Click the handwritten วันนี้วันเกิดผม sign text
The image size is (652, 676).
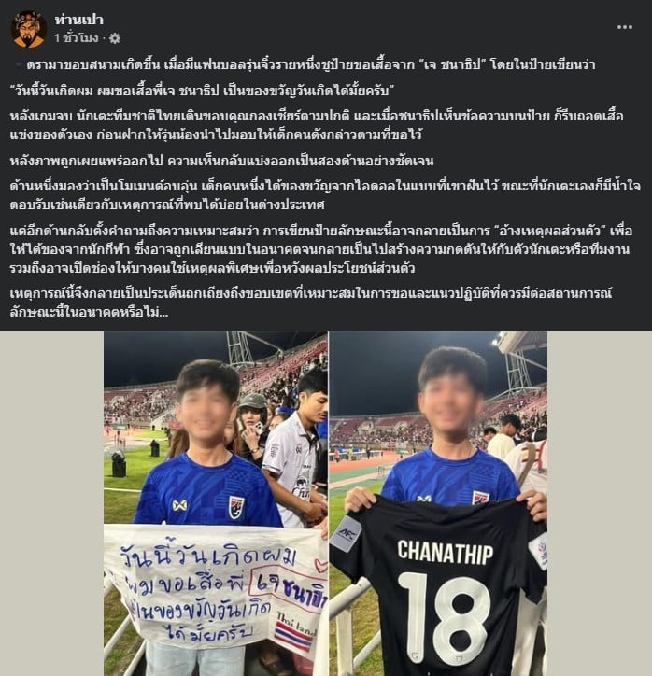click(208, 556)
